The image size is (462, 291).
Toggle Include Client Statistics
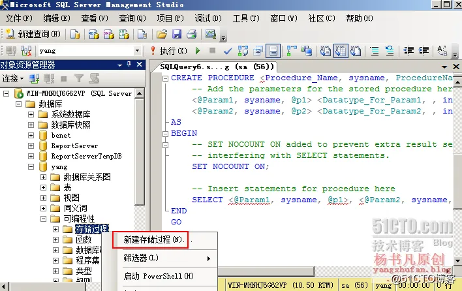point(307,51)
